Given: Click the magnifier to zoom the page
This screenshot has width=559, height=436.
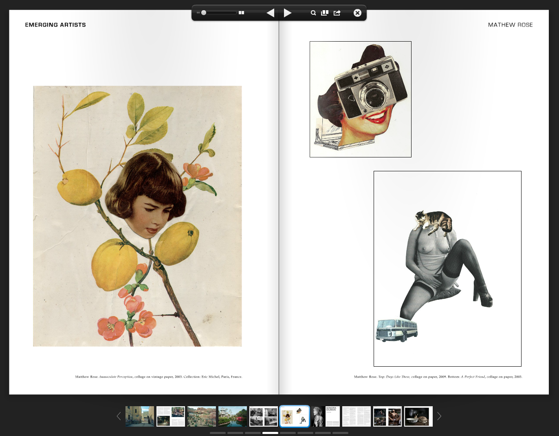Looking at the screenshot, I should pyautogui.click(x=313, y=13).
